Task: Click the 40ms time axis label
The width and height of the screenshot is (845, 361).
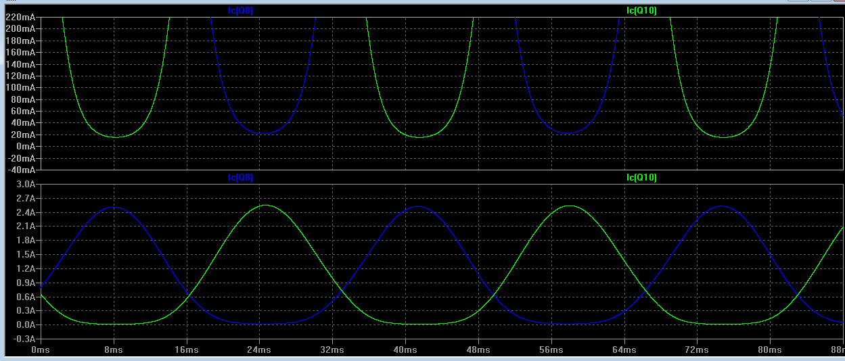Action: click(x=405, y=350)
